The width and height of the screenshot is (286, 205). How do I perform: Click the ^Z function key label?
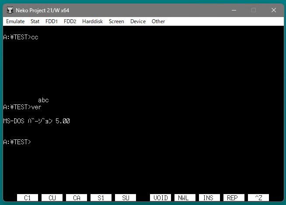(258, 198)
